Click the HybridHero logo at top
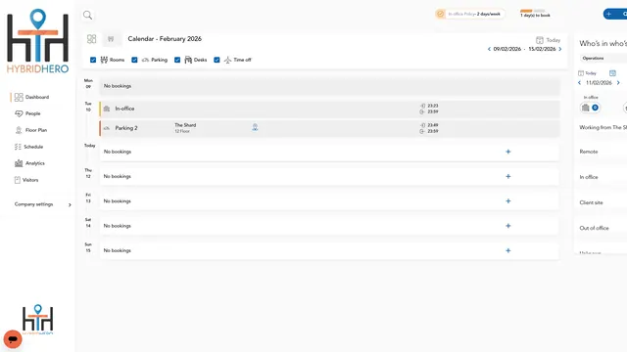This screenshot has width=627, height=352. 37,41
